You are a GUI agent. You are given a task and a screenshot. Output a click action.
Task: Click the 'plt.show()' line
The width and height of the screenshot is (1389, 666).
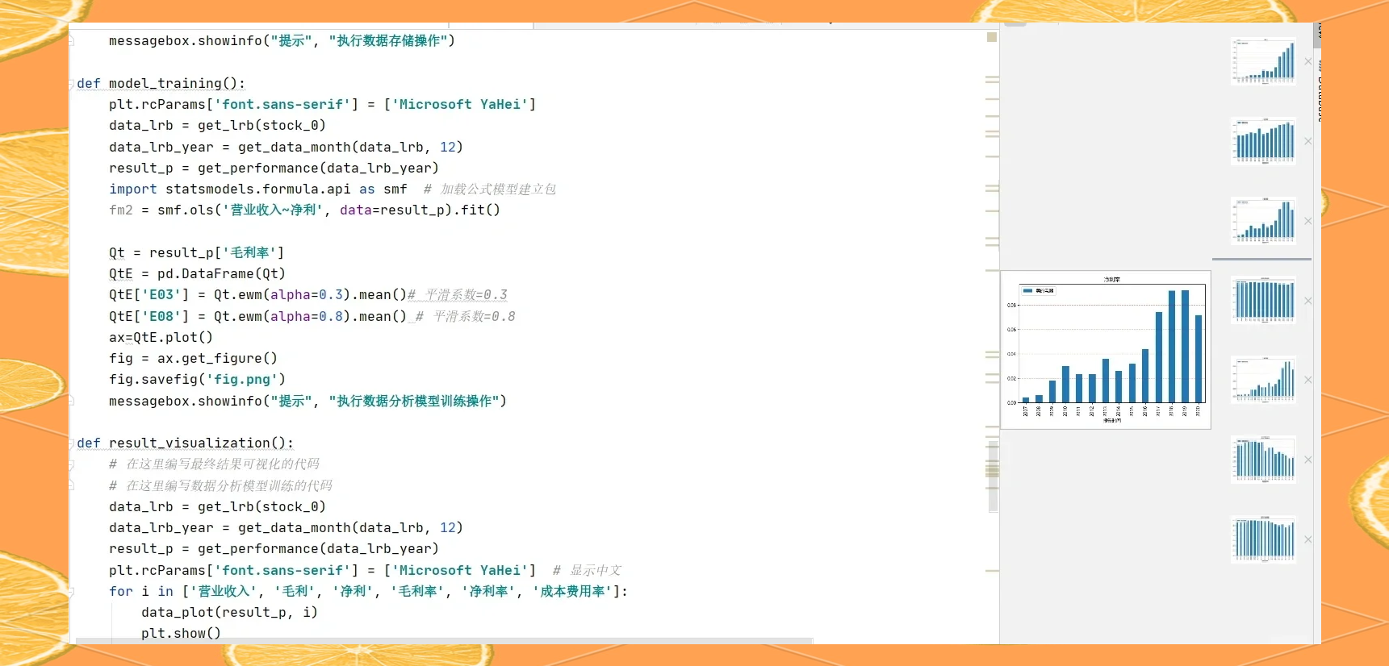(x=181, y=633)
